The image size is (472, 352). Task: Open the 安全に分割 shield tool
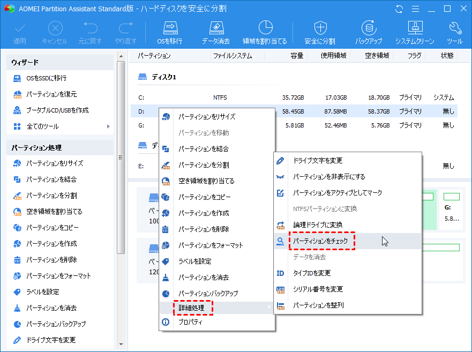click(320, 33)
